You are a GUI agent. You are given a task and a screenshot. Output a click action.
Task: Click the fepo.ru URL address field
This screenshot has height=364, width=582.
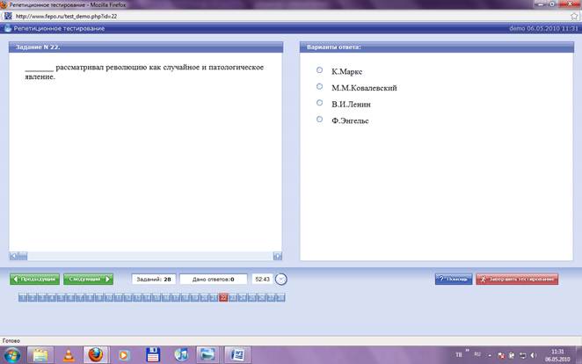pyautogui.click(x=289, y=17)
